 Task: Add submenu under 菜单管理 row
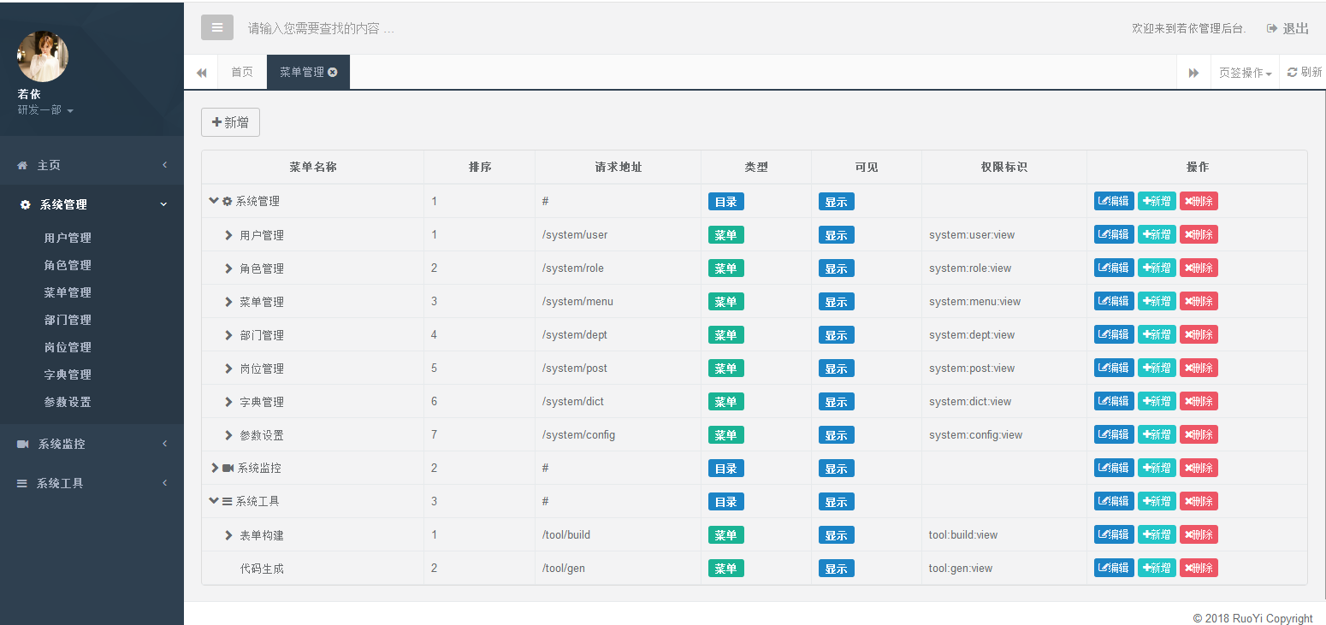pyautogui.click(x=1157, y=301)
